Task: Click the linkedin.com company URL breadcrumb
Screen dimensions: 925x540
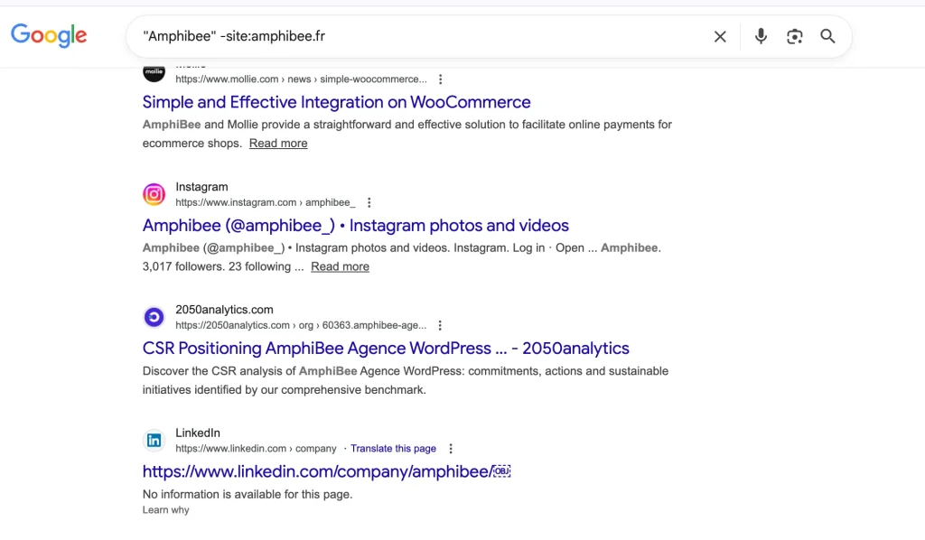Action: coord(256,449)
